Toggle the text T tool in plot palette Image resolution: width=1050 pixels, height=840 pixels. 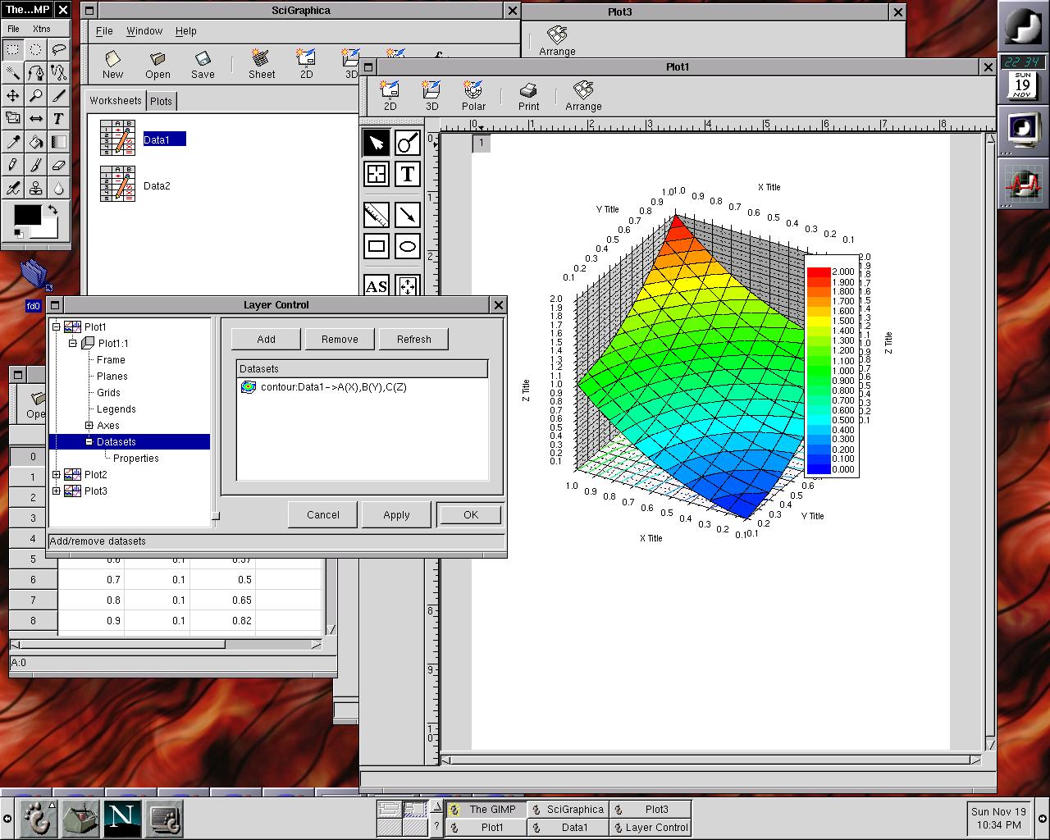(408, 174)
